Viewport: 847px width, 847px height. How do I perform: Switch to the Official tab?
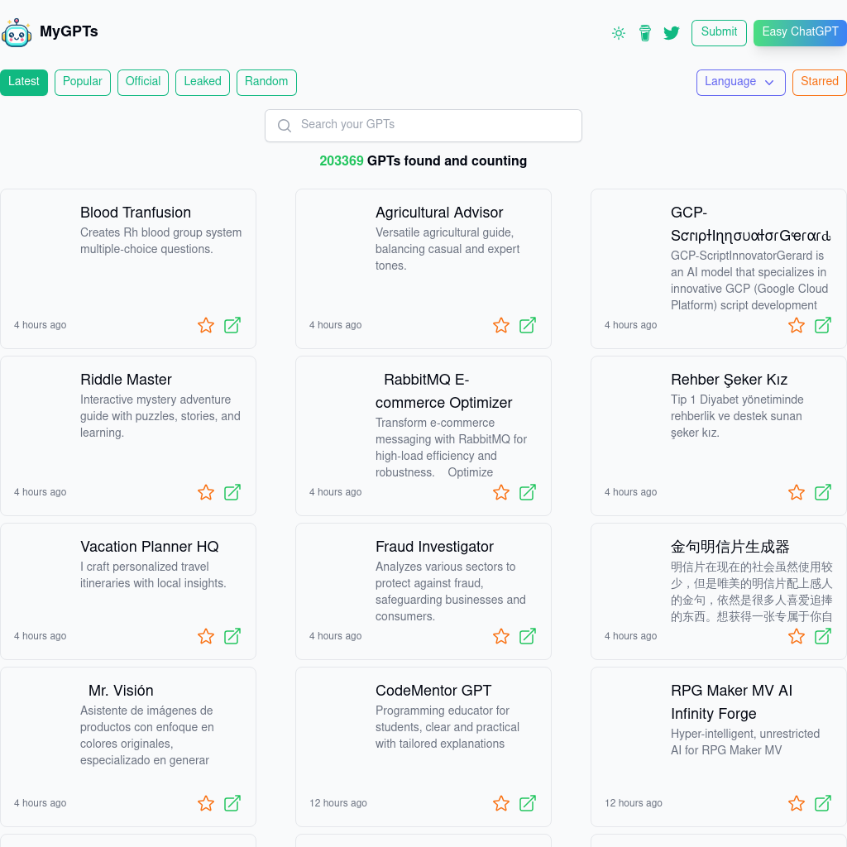coord(143,82)
